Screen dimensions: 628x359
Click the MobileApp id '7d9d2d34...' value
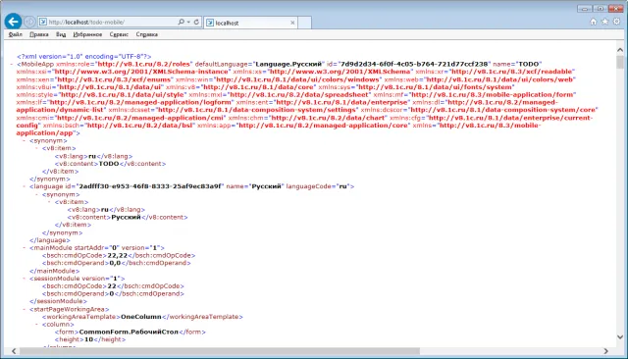point(414,64)
